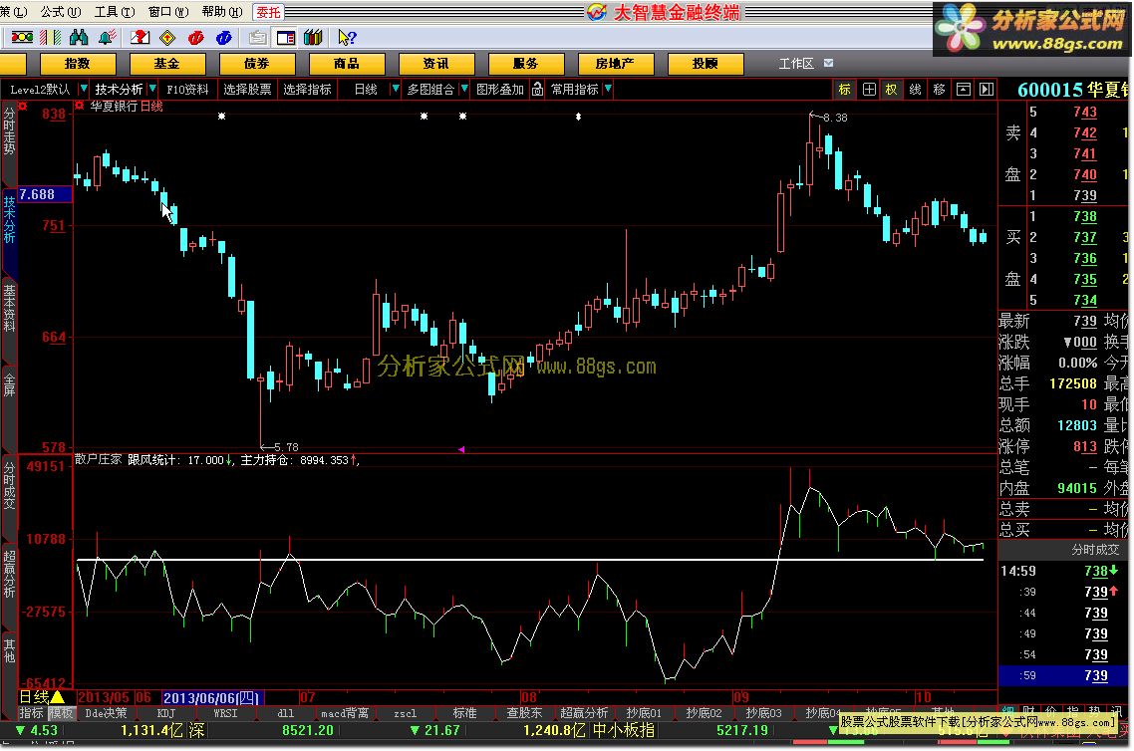Click 图形叠加 in chart toolbar
This screenshot has height=751, width=1134.
pos(500,89)
